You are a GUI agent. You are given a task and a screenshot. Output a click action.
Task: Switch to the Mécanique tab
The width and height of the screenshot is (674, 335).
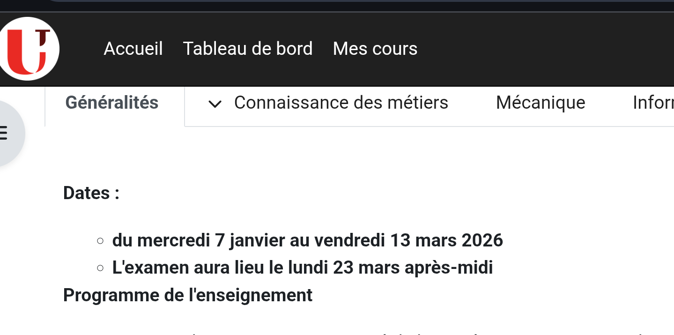click(x=541, y=103)
